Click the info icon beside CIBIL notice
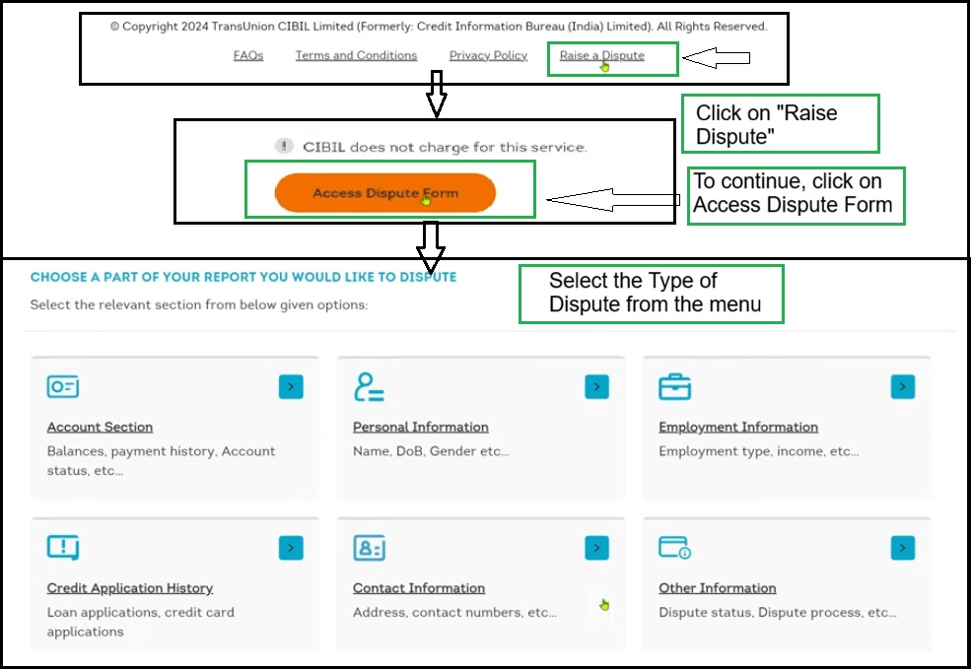Viewport: 971px width, 669px height. coord(284,146)
